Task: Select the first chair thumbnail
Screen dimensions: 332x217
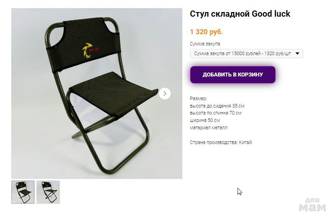Action: [x=23, y=192]
